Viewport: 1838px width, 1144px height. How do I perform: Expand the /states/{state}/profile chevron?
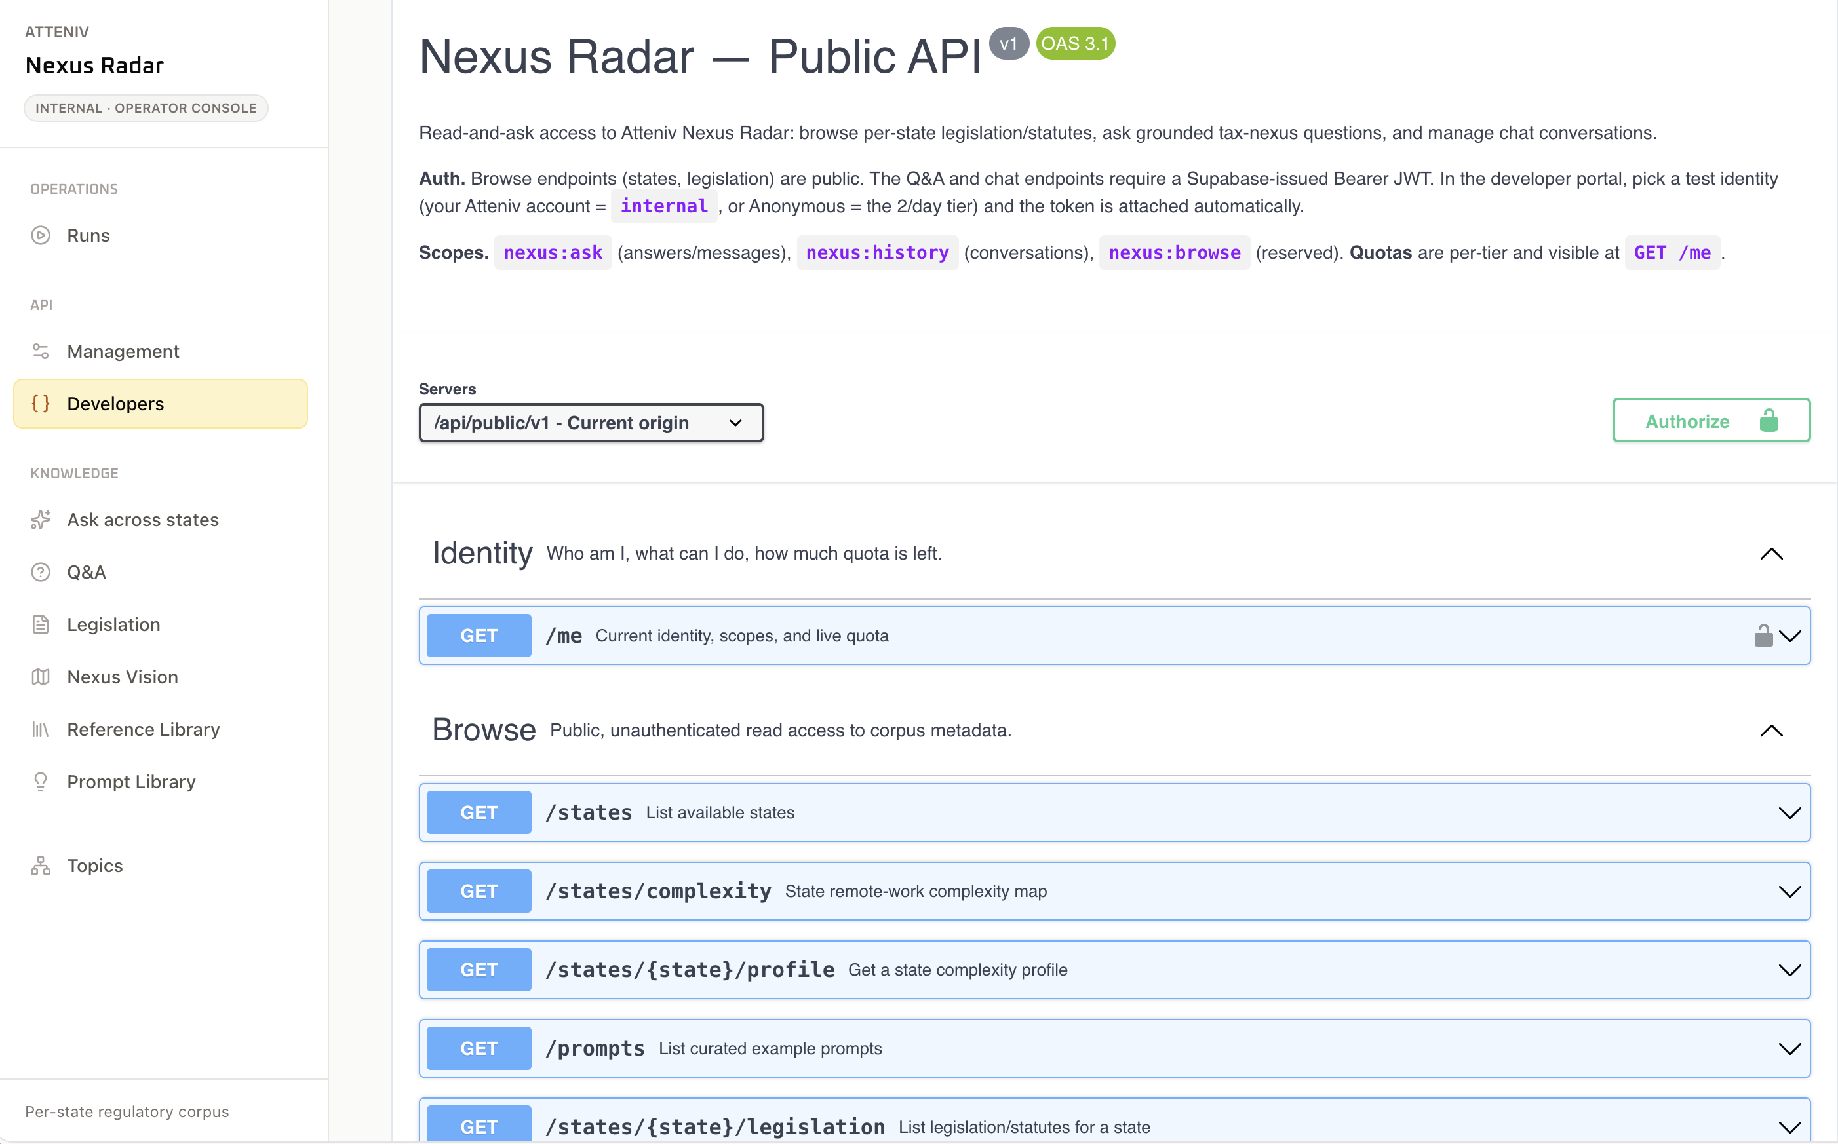point(1789,970)
